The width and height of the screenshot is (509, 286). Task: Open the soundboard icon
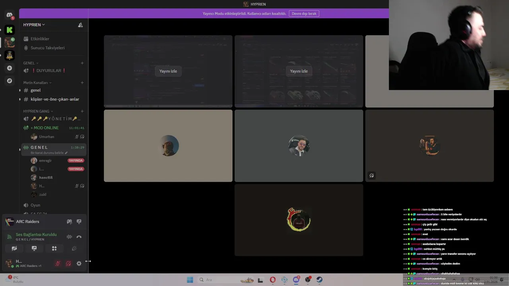click(x=74, y=248)
